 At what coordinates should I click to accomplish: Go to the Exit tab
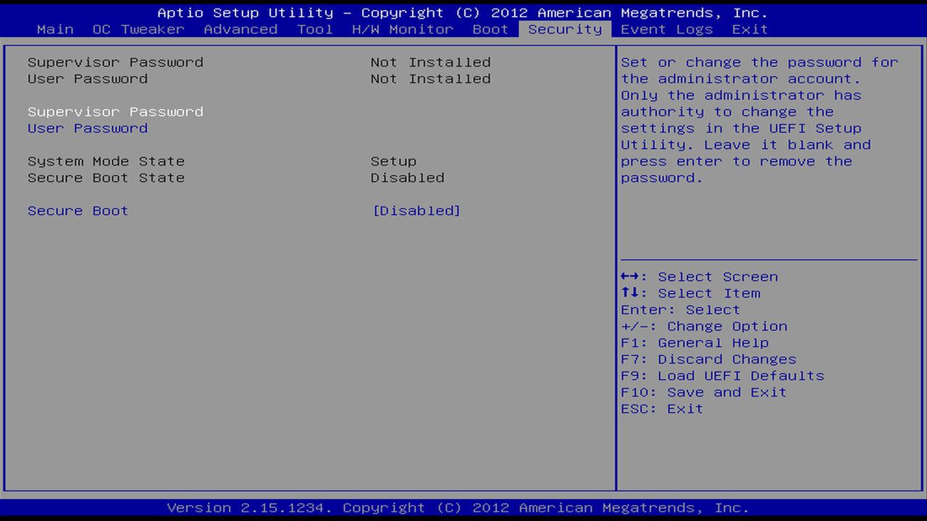[x=750, y=30]
